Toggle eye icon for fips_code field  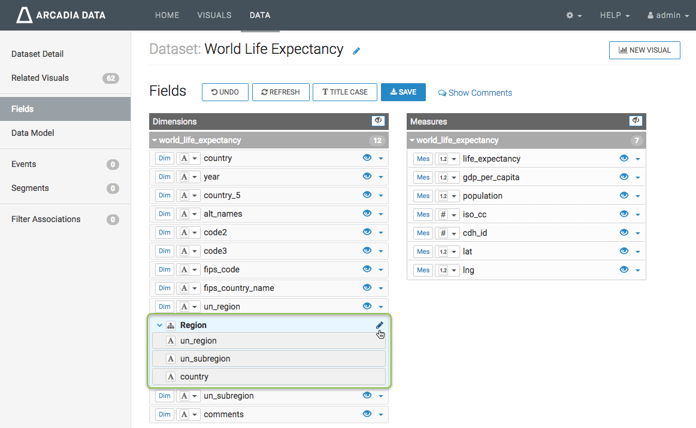pos(367,269)
